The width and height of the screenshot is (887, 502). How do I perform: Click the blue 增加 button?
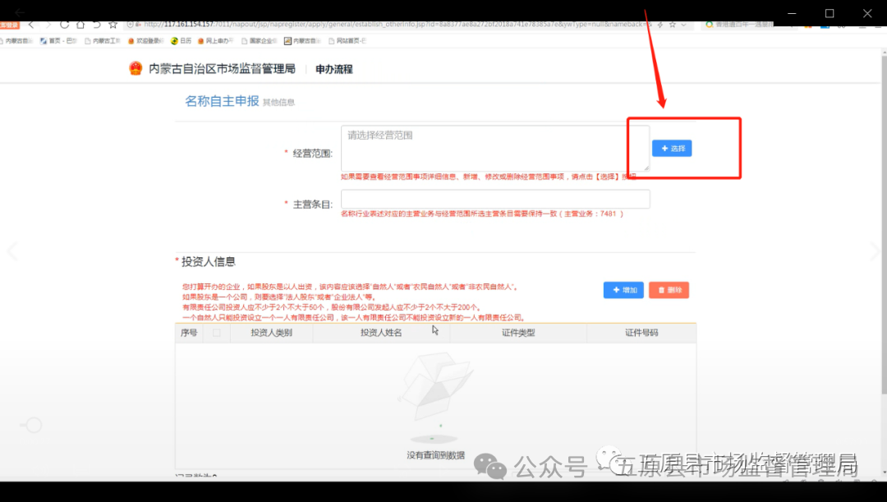[623, 290]
